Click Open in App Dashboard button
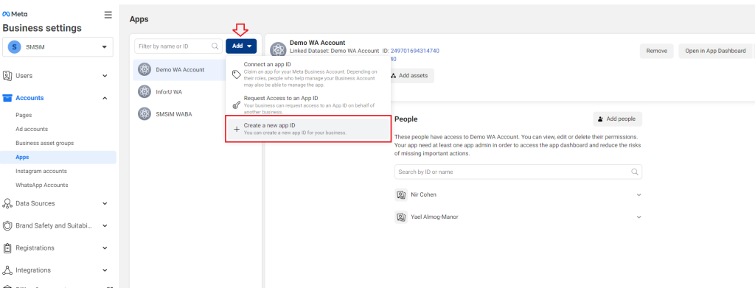This screenshot has height=288, width=755. click(715, 51)
